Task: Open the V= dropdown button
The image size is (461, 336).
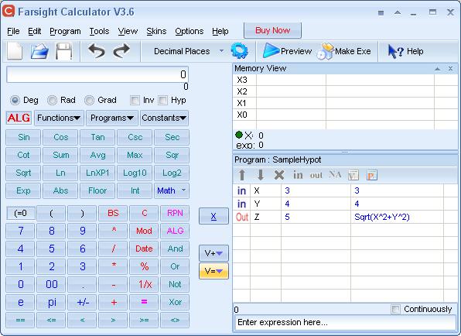Action: 213,271
